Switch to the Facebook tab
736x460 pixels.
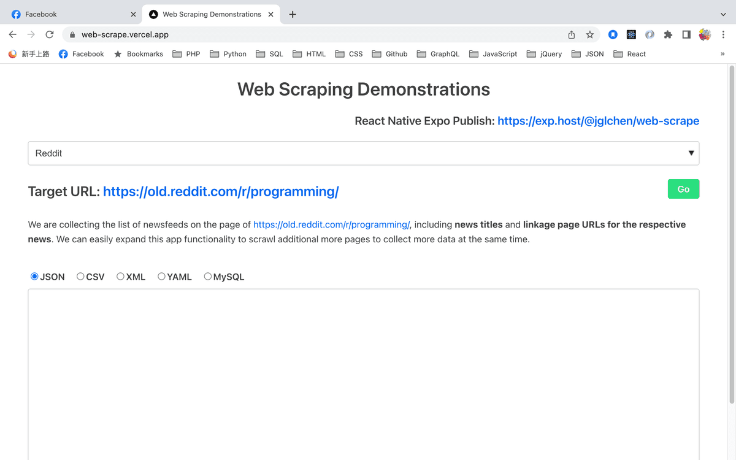tap(72, 14)
